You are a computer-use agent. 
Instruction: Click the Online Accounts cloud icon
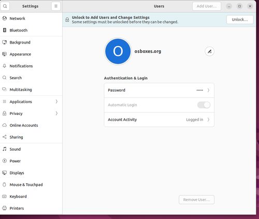(5, 125)
